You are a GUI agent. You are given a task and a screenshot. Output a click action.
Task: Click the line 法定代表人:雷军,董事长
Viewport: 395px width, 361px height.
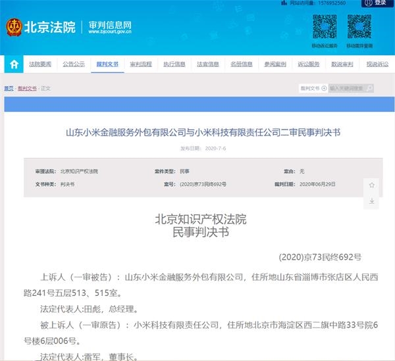[x=89, y=356]
